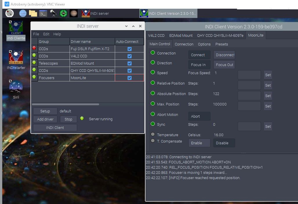The width and height of the screenshot is (298, 204).
Task: Toggle Auto-Connect for V4L2 CCD driver
Action: (130, 56)
